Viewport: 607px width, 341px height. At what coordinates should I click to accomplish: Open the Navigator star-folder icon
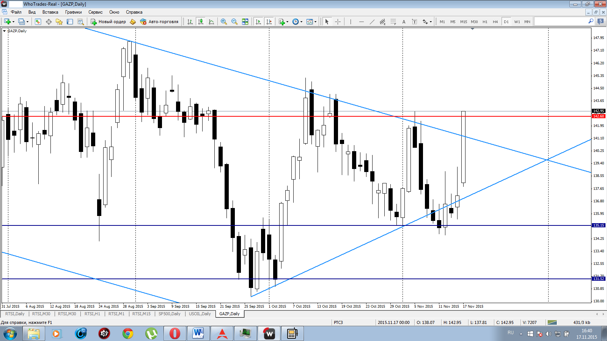point(59,22)
